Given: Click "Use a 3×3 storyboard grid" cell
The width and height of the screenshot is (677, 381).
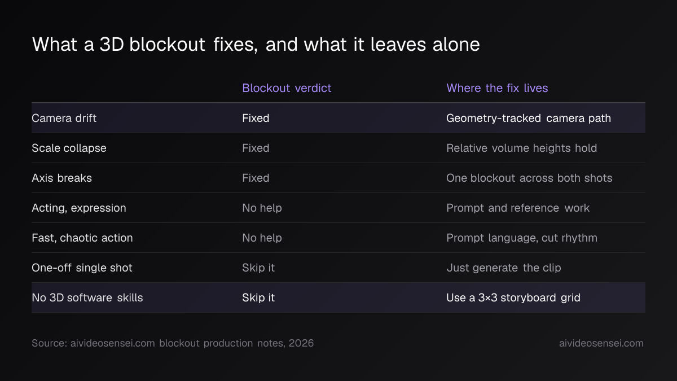Looking at the screenshot, I should pyautogui.click(x=513, y=297).
